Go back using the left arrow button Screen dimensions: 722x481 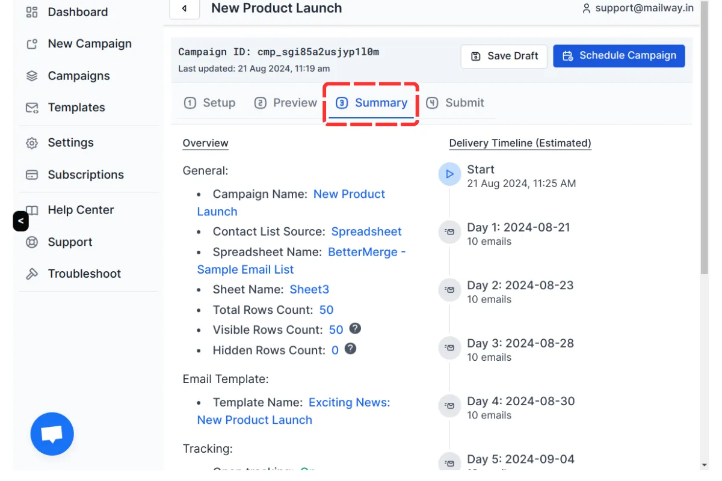(184, 8)
